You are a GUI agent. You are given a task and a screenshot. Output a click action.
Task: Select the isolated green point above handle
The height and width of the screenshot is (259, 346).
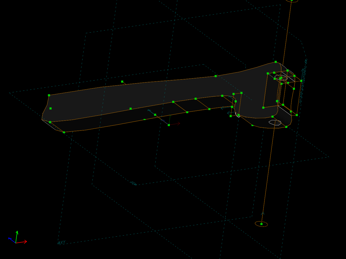122,82
